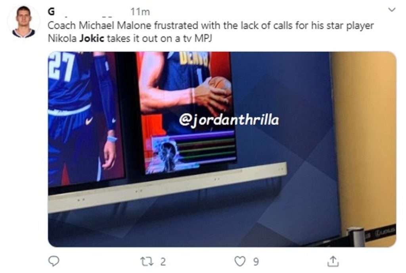Click the like count 9
406x273 pixels.
(256, 262)
